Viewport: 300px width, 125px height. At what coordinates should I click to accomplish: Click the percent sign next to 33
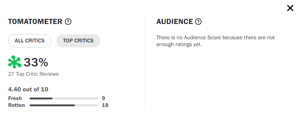(x=43, y=63)
